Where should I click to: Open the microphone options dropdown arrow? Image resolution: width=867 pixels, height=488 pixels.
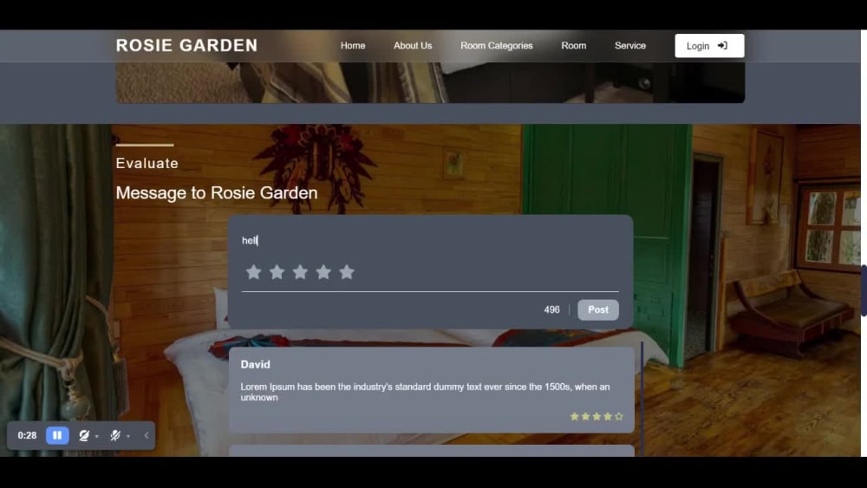[x=128, y=436]
